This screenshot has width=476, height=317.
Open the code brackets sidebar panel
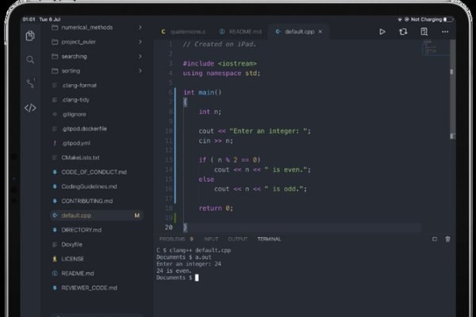coord(30,108)
